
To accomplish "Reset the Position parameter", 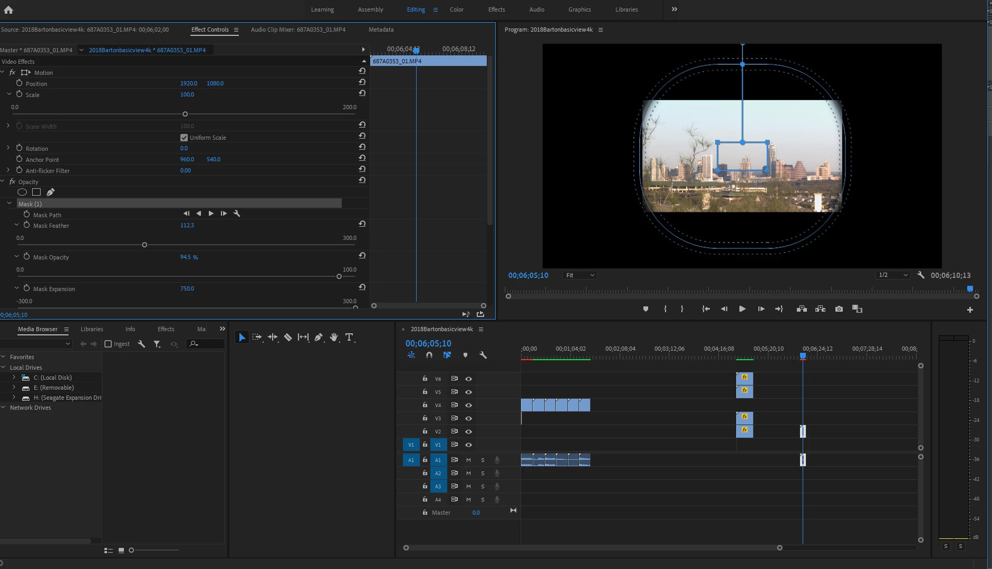I will (362, 82).
